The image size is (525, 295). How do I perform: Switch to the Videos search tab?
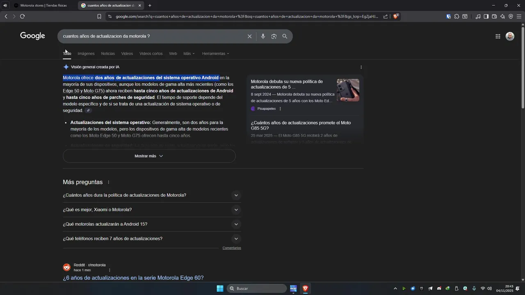click(127, 54)
